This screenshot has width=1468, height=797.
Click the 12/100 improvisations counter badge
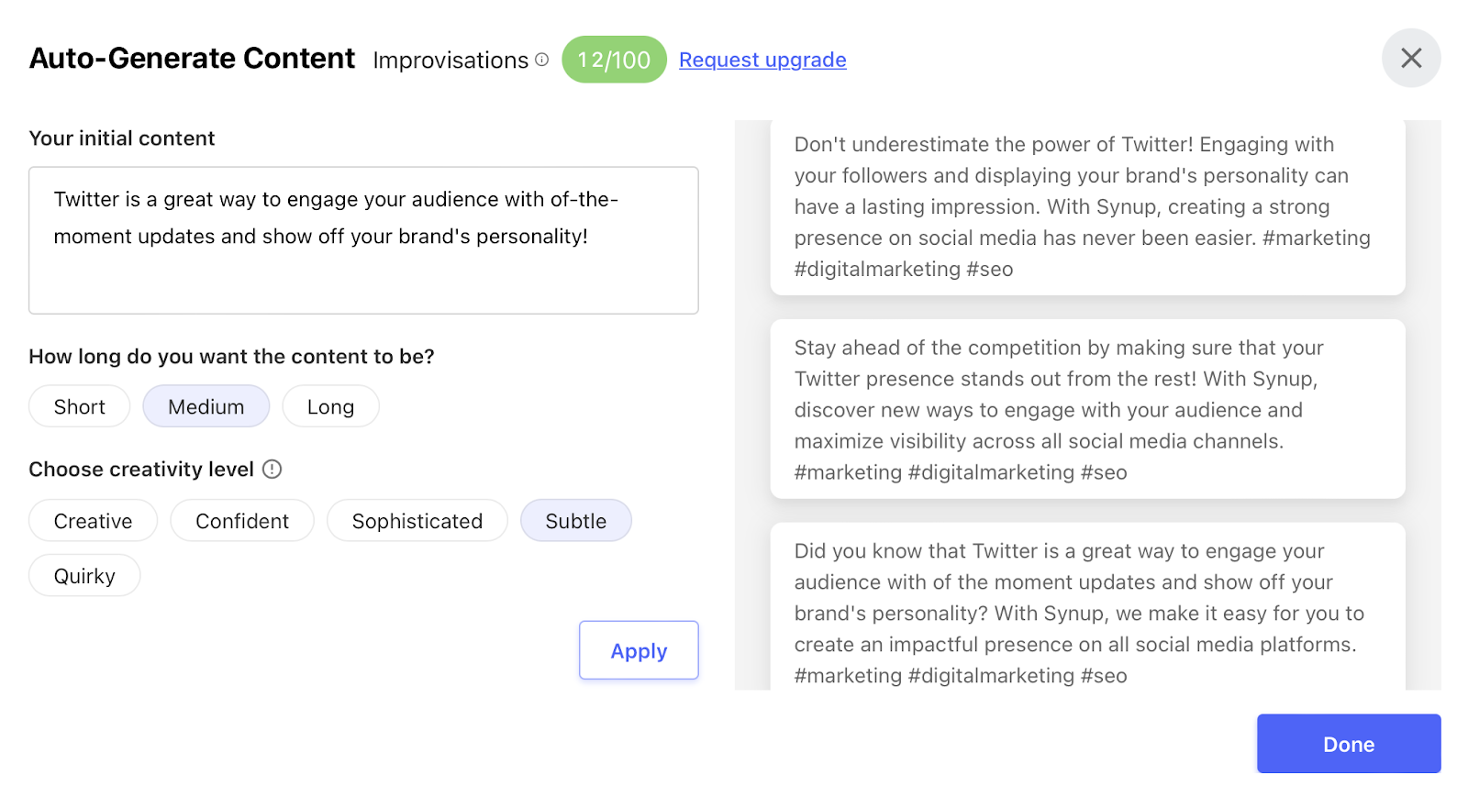(614, 60)
